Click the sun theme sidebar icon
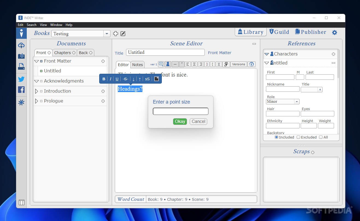Viewport: 360px width, 221px height. pyautogui.click(x=21, y=102)
